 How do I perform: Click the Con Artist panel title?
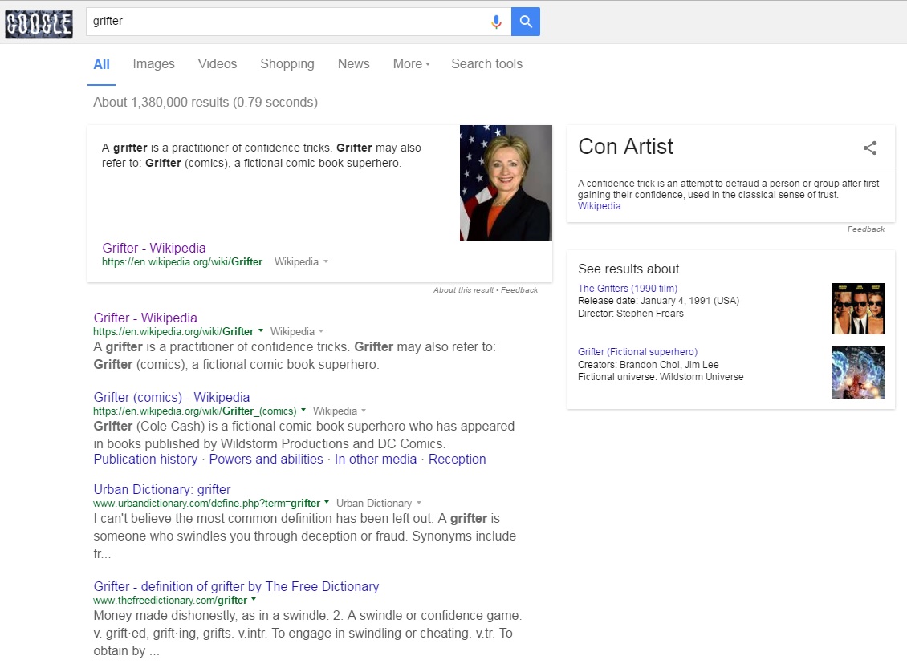626,147
